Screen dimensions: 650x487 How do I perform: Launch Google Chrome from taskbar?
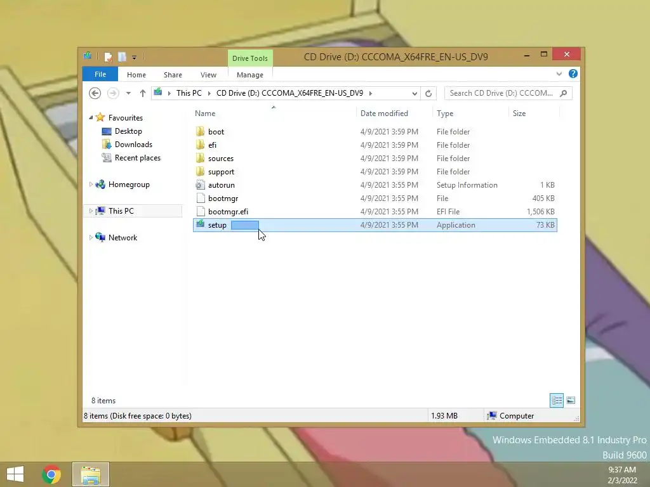click(51, 474)
